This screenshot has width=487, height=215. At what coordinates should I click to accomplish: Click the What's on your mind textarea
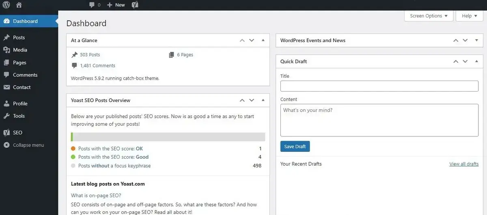click(379, 120)
